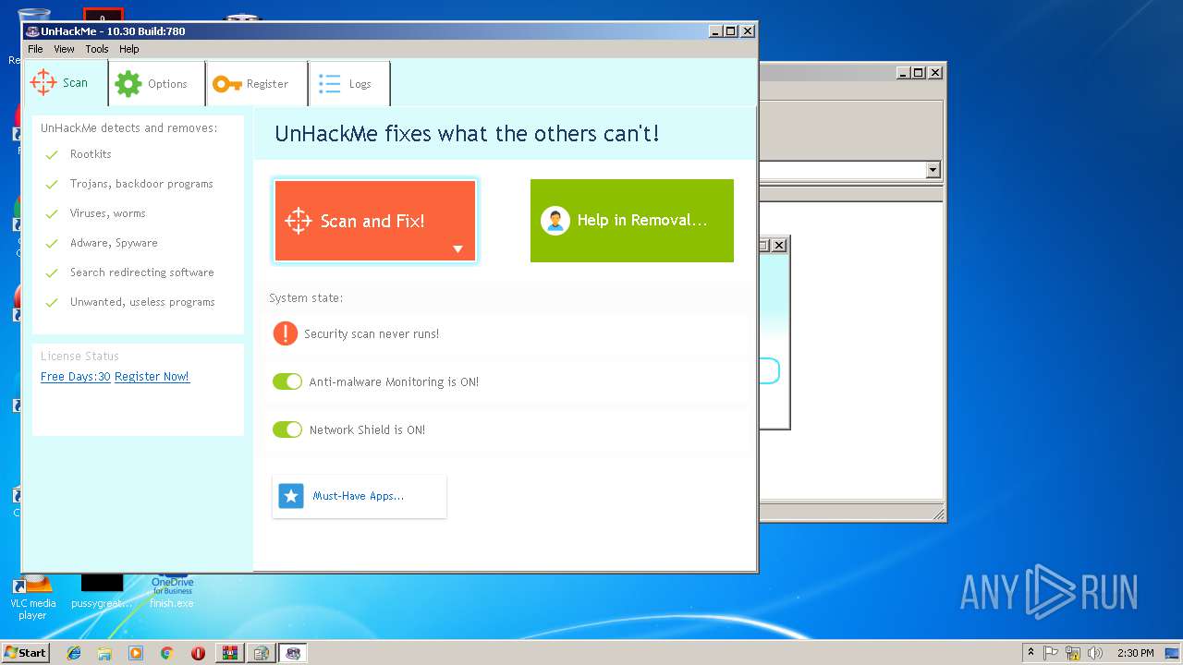
Task: Click the UnHackMe title bar icon
Action: 32,31
